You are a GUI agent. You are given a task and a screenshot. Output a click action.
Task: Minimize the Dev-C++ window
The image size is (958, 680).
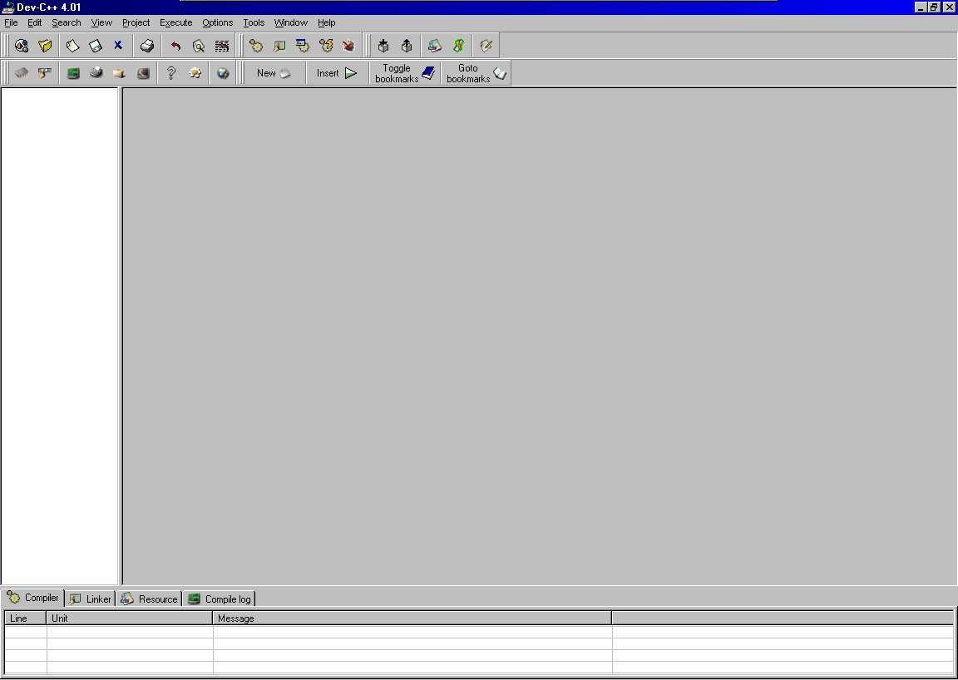921,7
